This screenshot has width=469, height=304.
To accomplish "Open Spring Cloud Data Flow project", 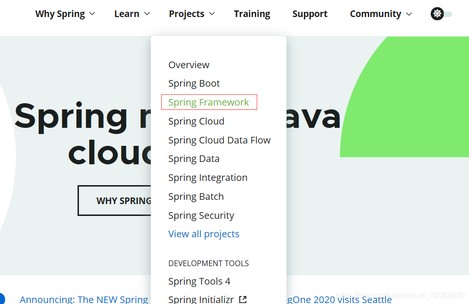I will (219, 140).
